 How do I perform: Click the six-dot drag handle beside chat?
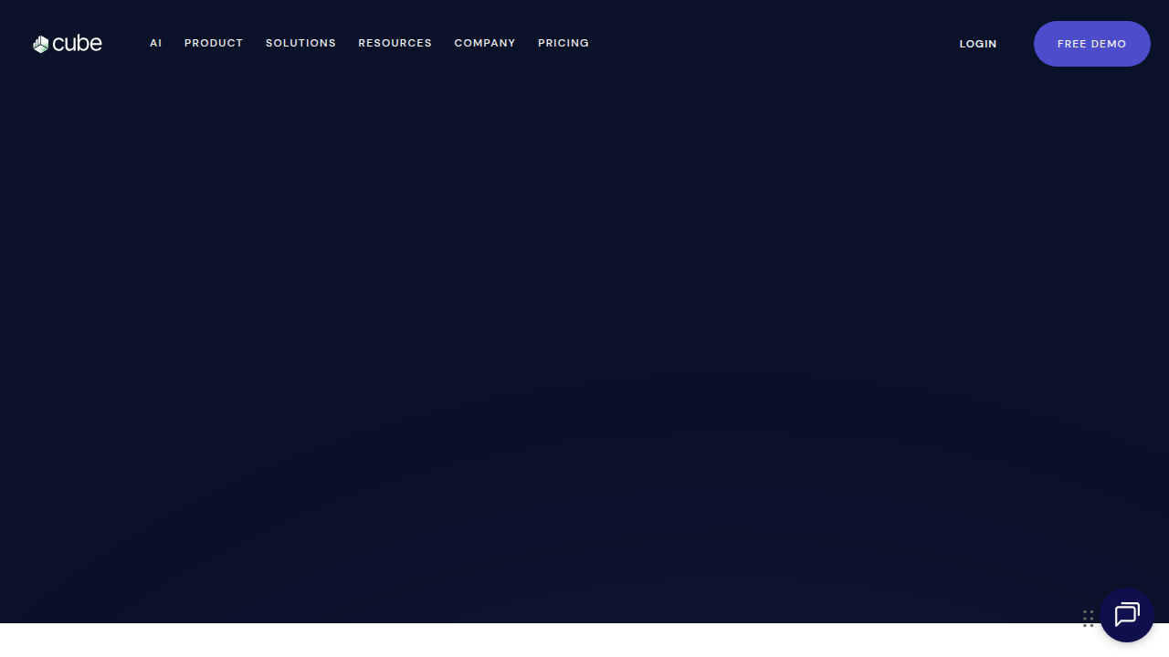(1088, 619)
